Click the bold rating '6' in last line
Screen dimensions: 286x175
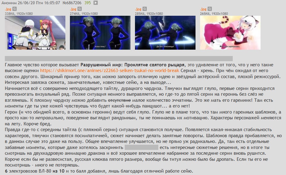pyautogui.click(x=6, y=171)
